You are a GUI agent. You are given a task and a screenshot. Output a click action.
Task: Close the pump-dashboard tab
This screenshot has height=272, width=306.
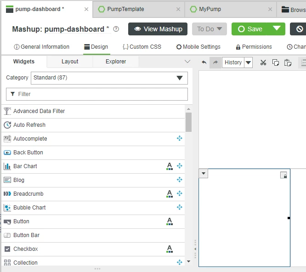[86, 9]
